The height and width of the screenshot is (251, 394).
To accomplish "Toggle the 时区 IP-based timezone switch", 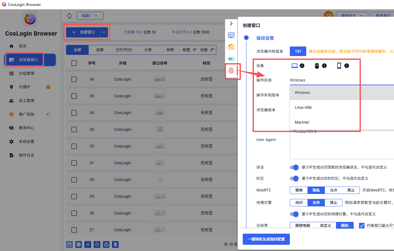I will click(x=294, y=178).
